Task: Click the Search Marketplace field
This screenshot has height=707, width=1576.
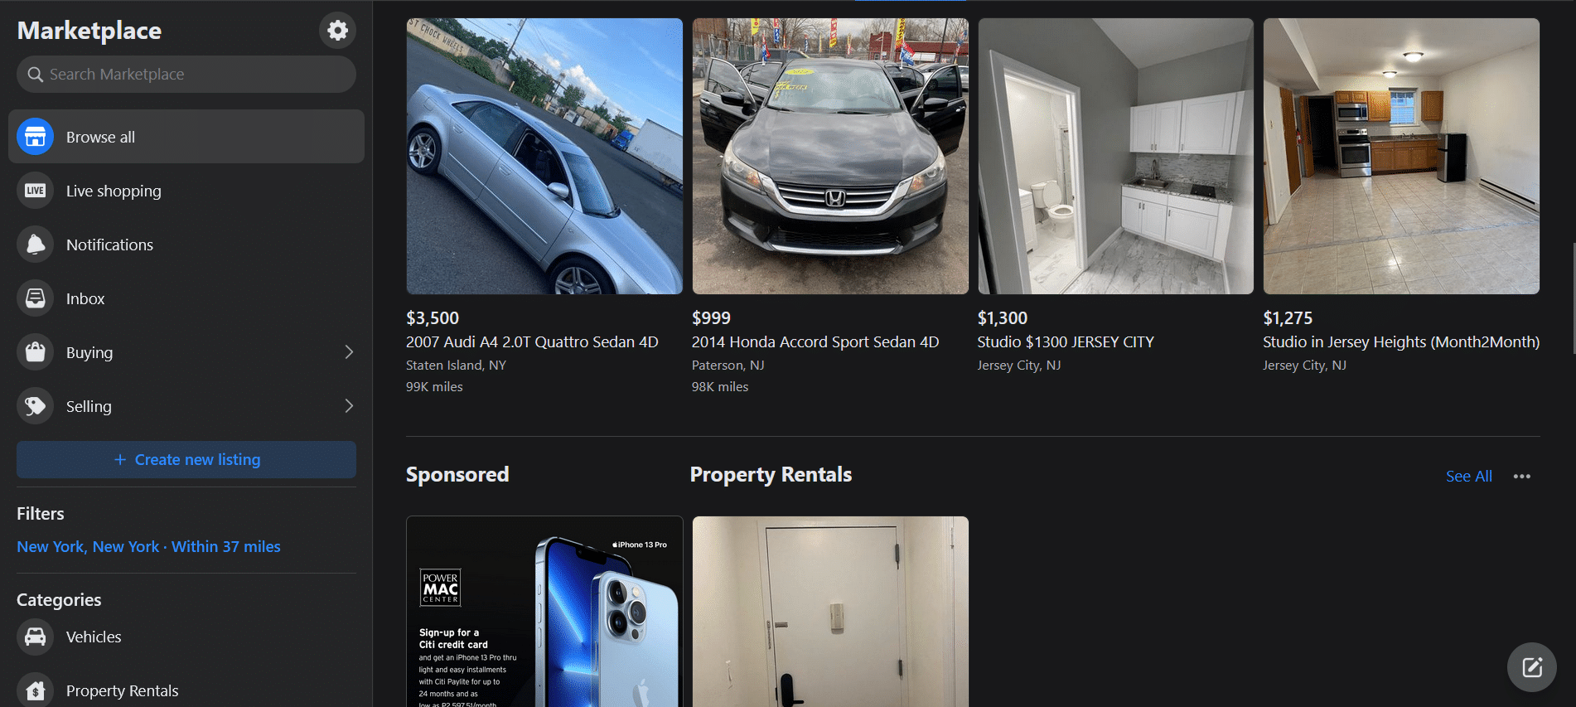Action: 186,75
